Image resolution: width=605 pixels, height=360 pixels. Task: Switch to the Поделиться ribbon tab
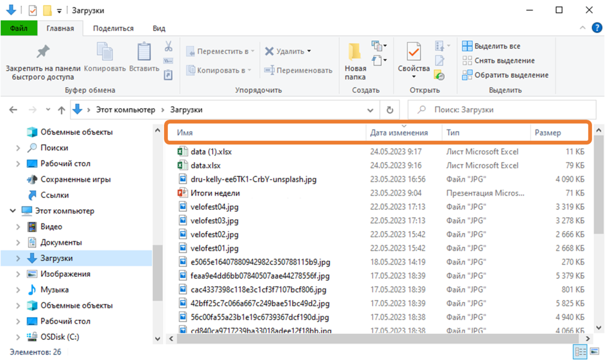click(x=113, y=28)
